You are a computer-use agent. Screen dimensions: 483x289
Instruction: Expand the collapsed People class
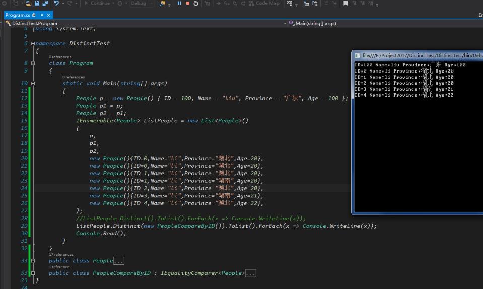pos(33,261)
